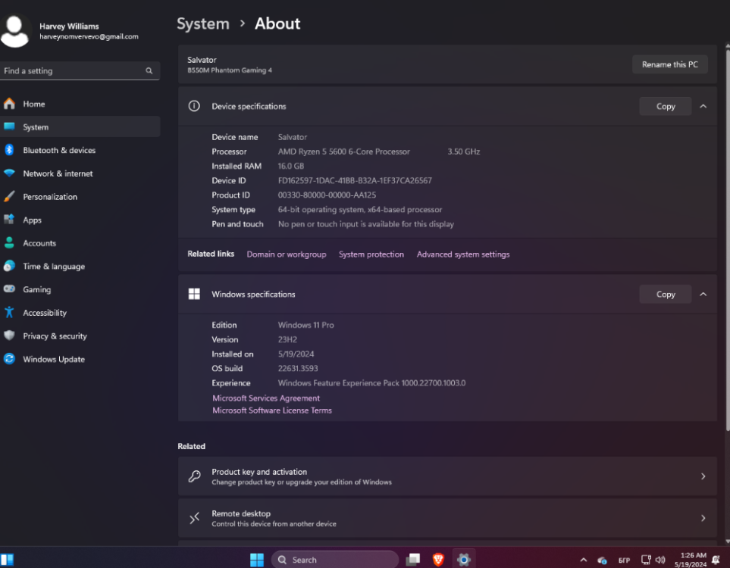Click the Remote desktop icon
730x568 pixels.
tap(194, 518)
